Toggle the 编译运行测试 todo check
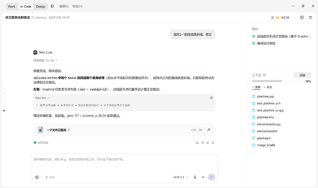The width and height of the screenshot is (318, 188). (x=253, y=43)
